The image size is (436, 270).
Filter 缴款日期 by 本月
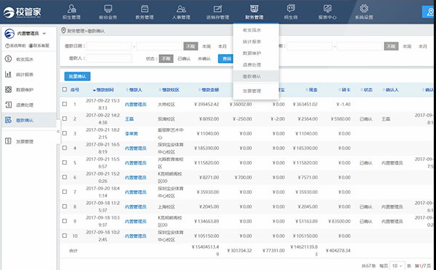(222, 46)
